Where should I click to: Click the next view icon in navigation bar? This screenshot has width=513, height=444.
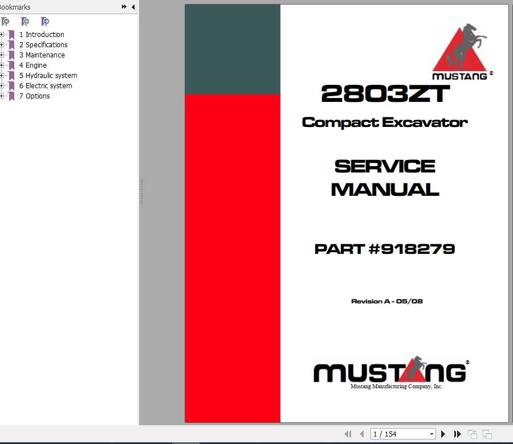point(487,434)
